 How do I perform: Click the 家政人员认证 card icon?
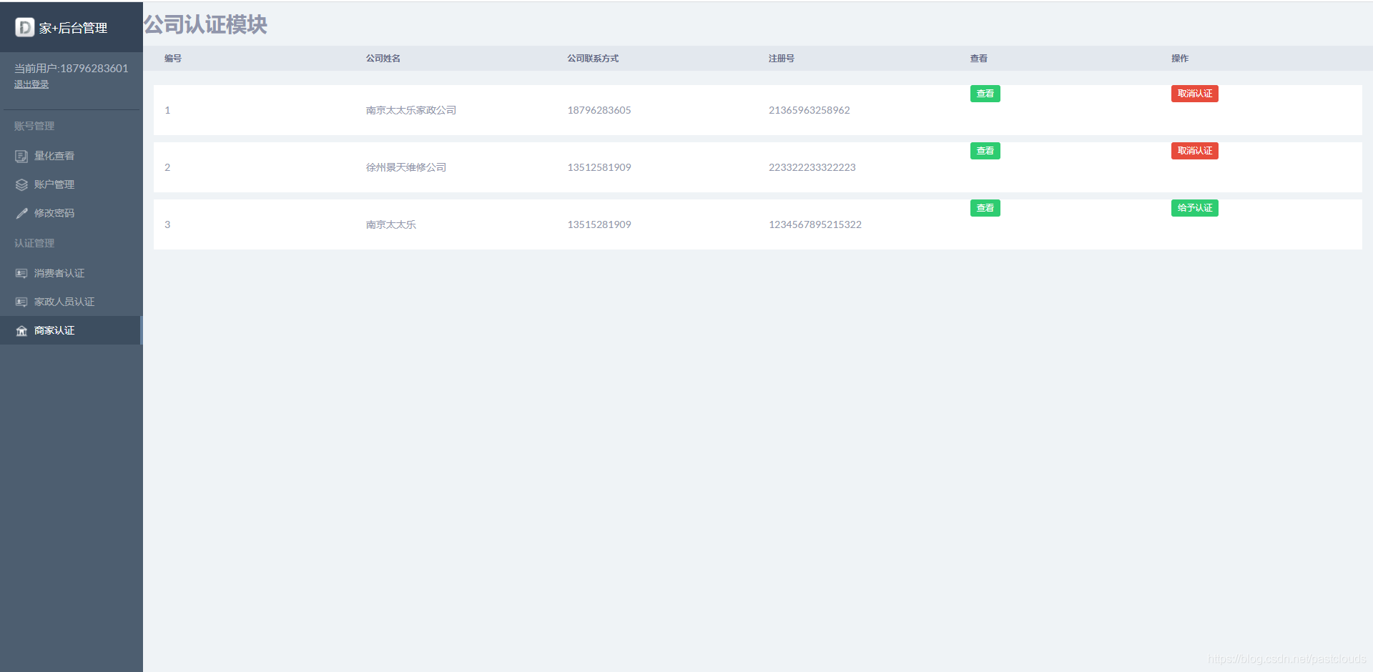pyautogui.click(x=21, y=302)
